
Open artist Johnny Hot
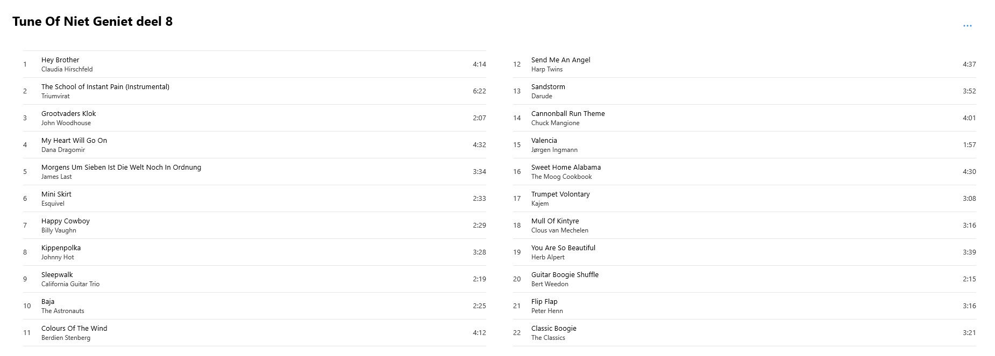(58, 257)
